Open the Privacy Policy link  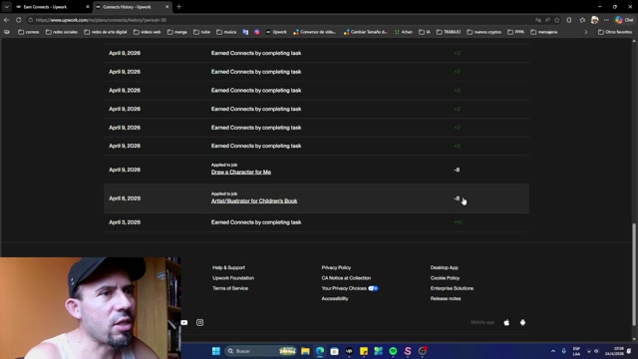point(336,267)
